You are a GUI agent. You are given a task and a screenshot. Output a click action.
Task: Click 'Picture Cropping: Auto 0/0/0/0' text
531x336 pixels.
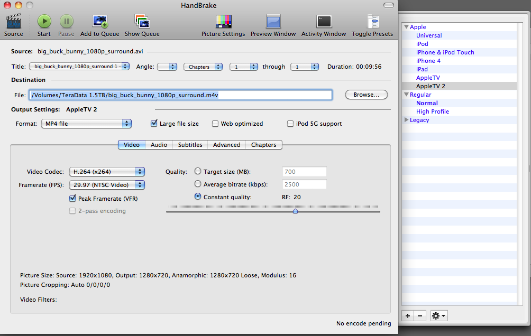(x=65, y=285)
